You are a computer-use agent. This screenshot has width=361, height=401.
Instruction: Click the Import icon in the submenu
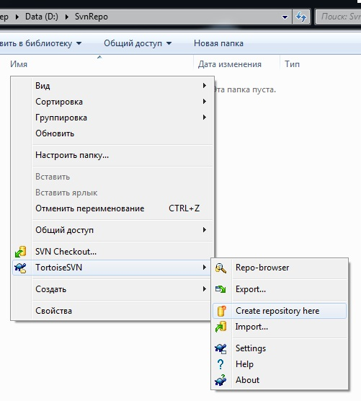click(x=221, y=327)
